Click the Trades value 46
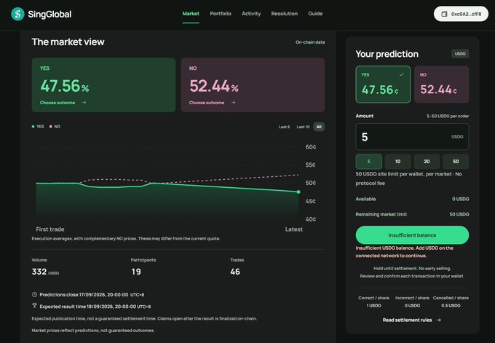Image resolution: width=495 pixels, height=343 pixels. [x=235, y=272]
